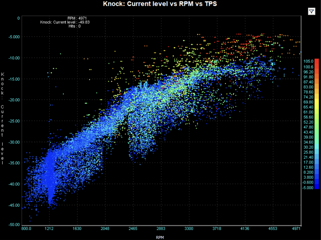The height and width of the screenshot is (240, 321).
Task: Click the 1212 tick on RPM axis
Action: 49,229
